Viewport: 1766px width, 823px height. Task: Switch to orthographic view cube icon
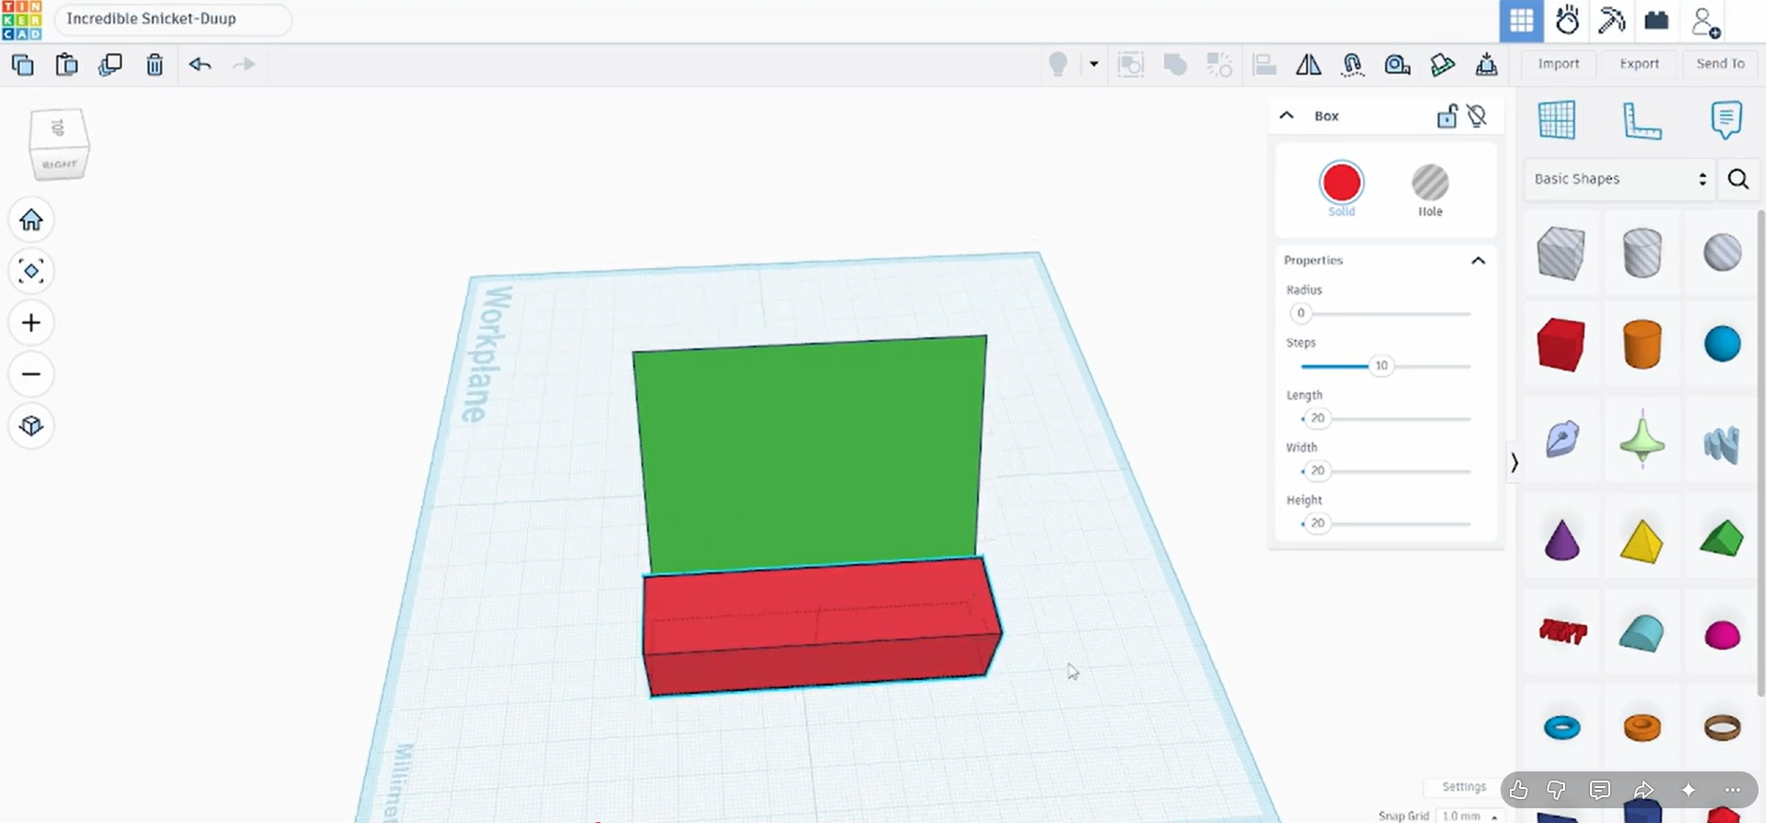click(x=31, y=426)
